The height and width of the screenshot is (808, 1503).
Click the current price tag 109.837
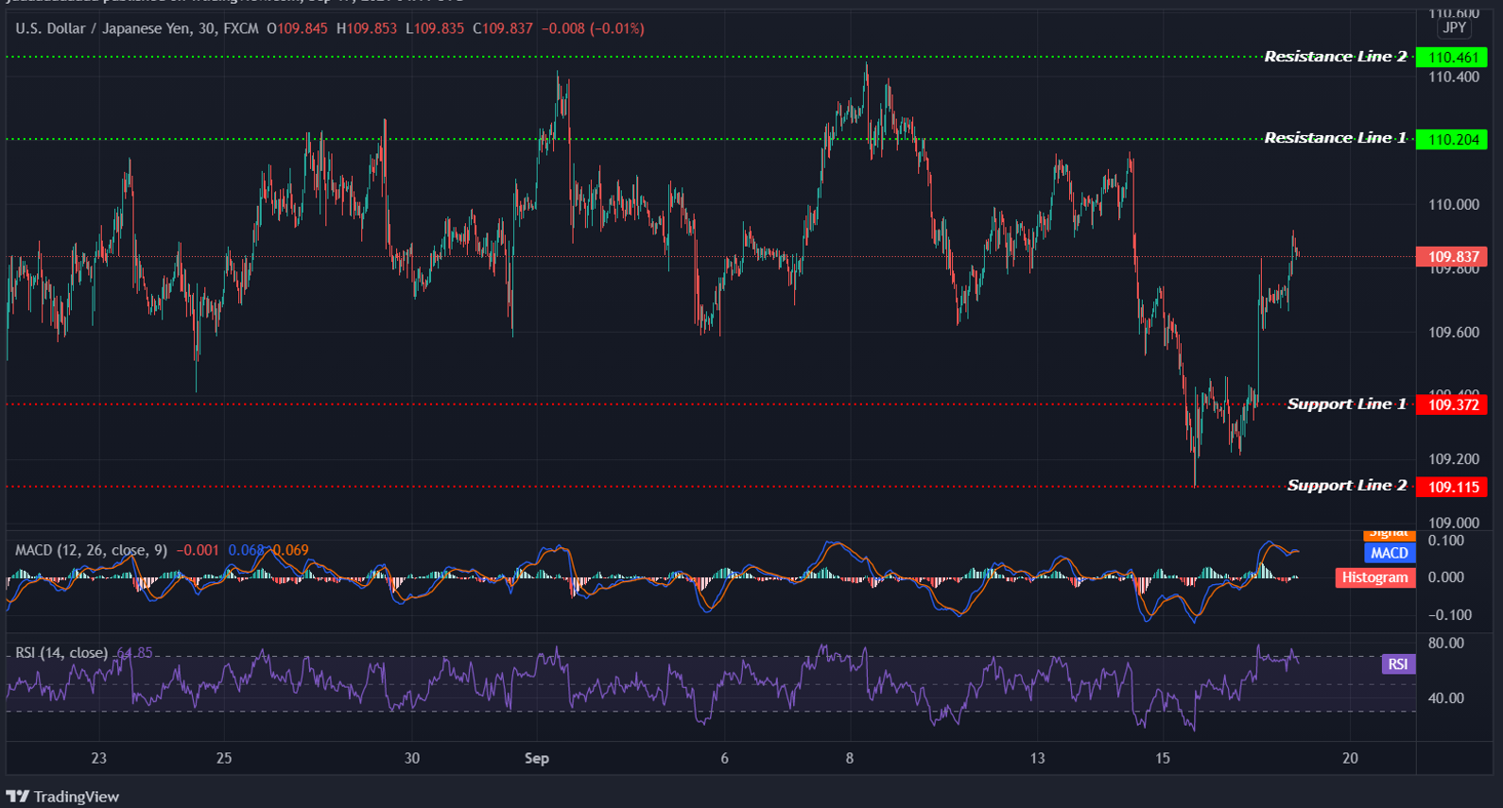coord(1452,257)
